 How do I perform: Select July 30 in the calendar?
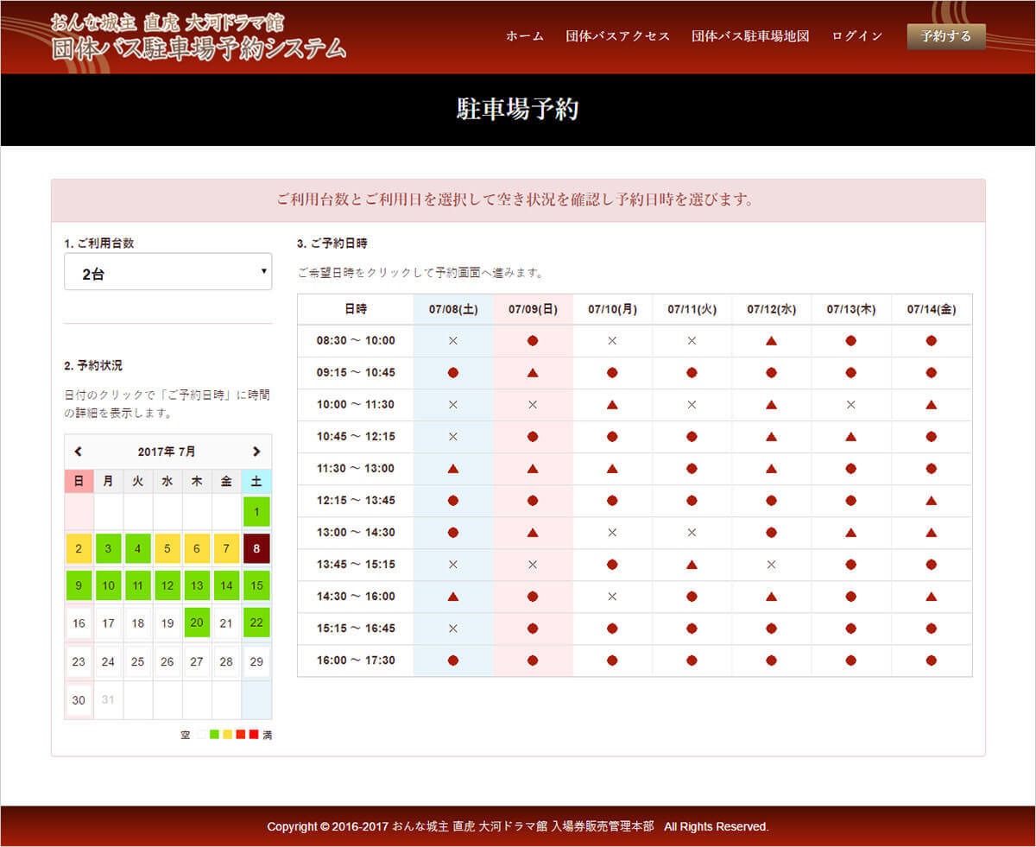[79, 700]
